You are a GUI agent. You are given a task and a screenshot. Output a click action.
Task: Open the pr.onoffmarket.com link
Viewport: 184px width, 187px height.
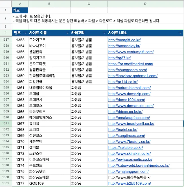click(x=131, y=64)
